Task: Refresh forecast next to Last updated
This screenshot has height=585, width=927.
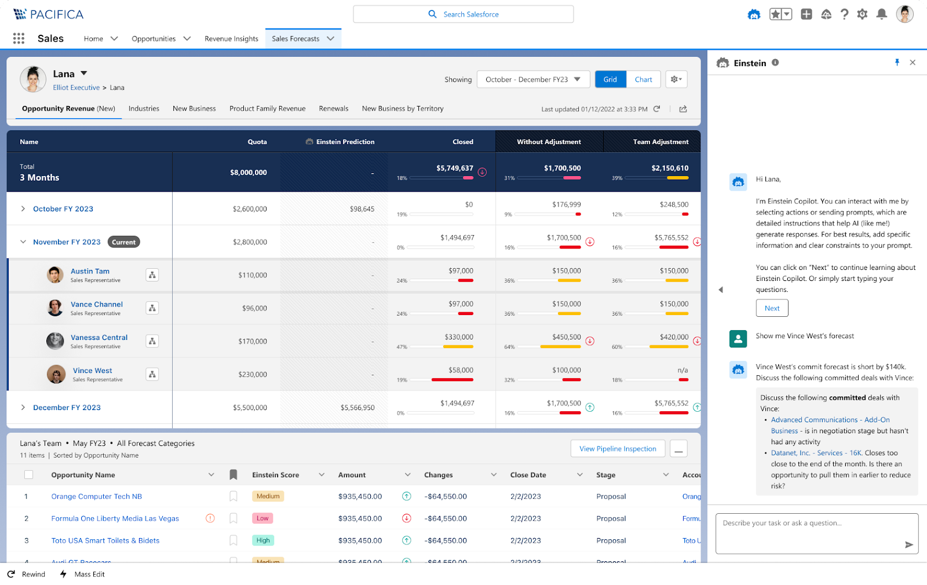Action: pyautogui.click(x=656, y=109)
